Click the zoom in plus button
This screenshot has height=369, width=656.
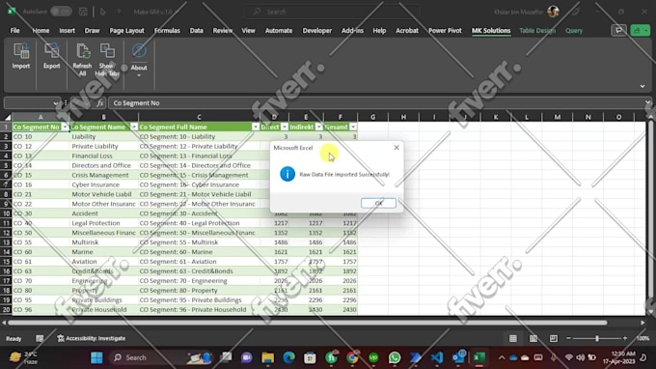(x=625, y=338)
